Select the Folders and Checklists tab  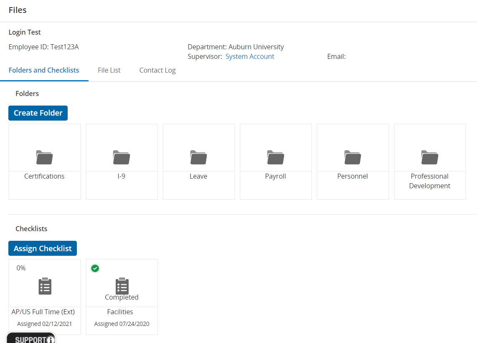coord(44,70)
